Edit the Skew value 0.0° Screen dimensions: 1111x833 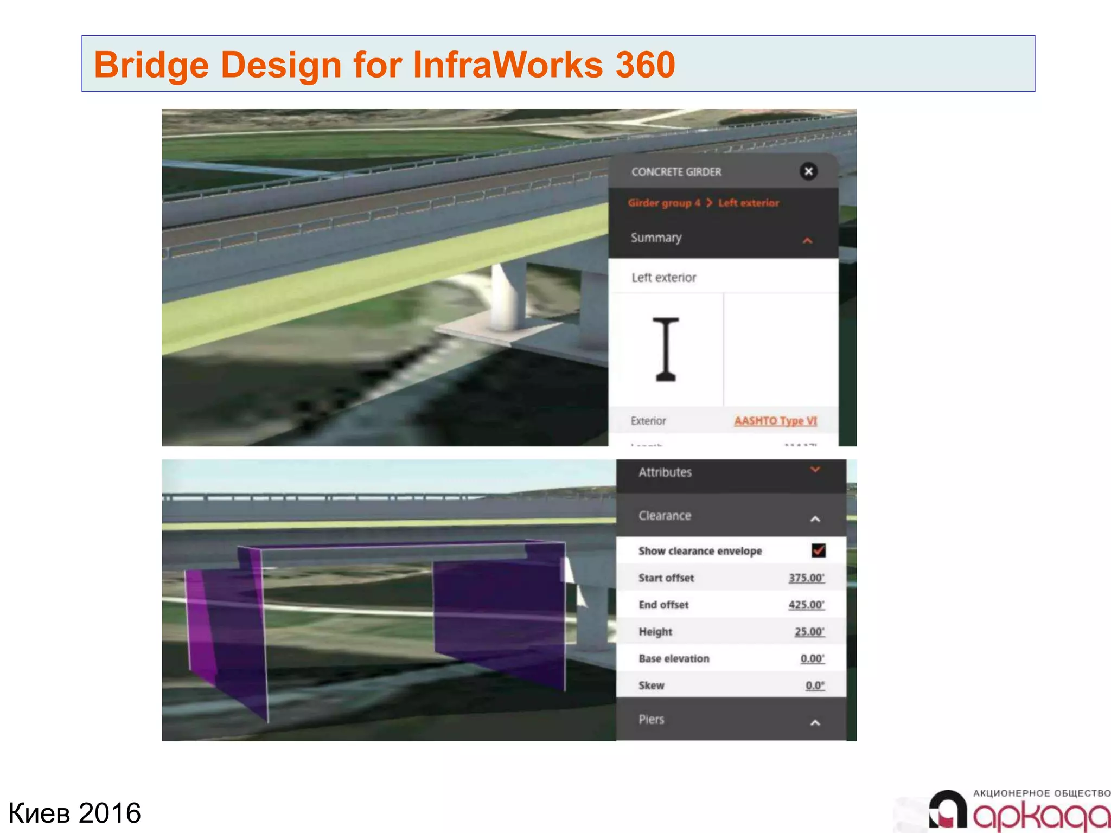tap(815, 685)
